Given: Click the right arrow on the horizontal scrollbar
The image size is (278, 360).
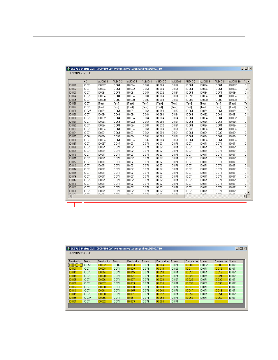Looking at the screenshot, I should coord(245,196).
